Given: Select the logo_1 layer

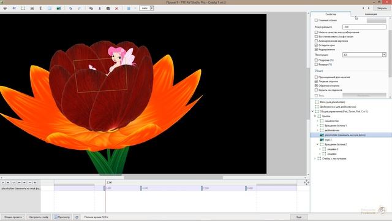Looking at the screenshot, I should point(328,140).
